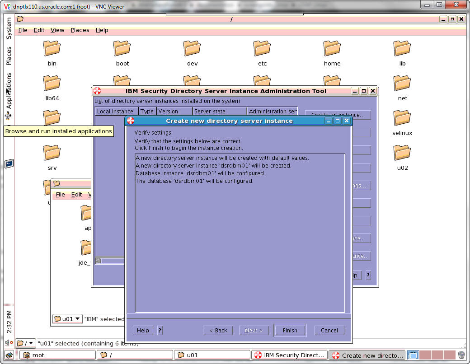This screenshot has height=364, width=470.
Task: Open the boot folder icon
Action: click(x=122, y=48)
